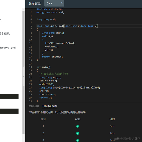The image size is (142, 142).
Task: Click green check icon for test case 2
Action: click(77, 133)
